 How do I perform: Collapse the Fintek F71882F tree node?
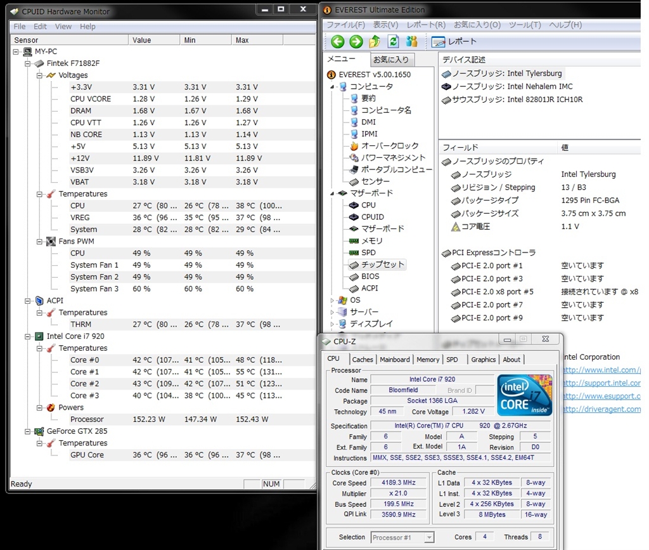tap(27, 63)
